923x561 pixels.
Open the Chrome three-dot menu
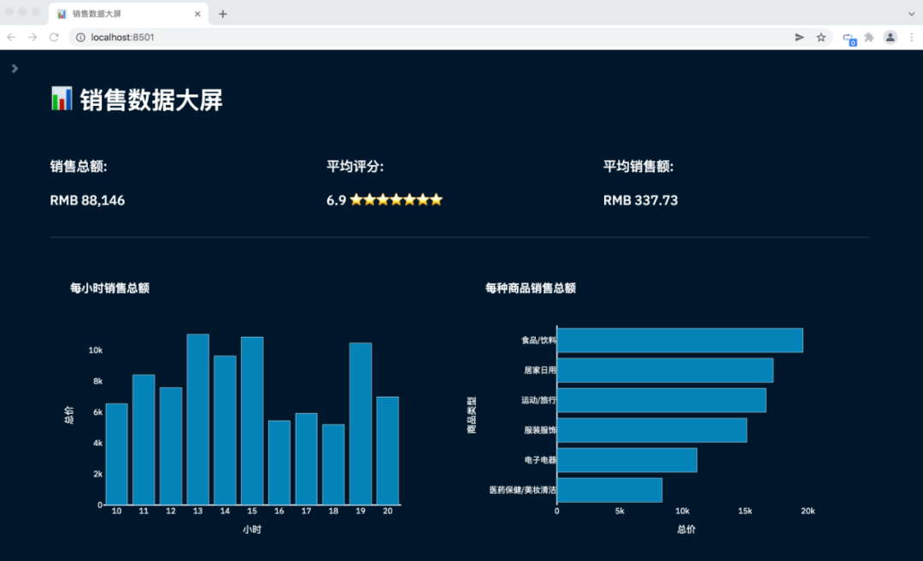coord(911,37)
